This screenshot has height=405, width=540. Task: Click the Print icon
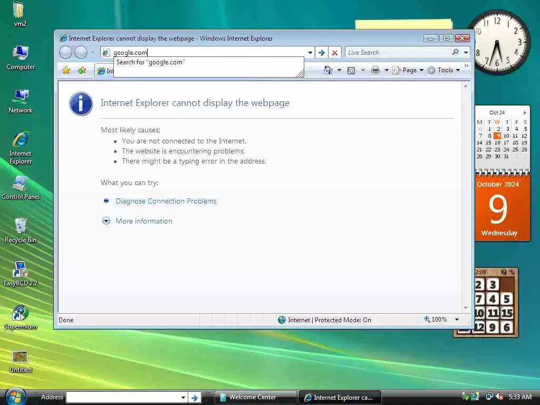click(x=375, y=70)
